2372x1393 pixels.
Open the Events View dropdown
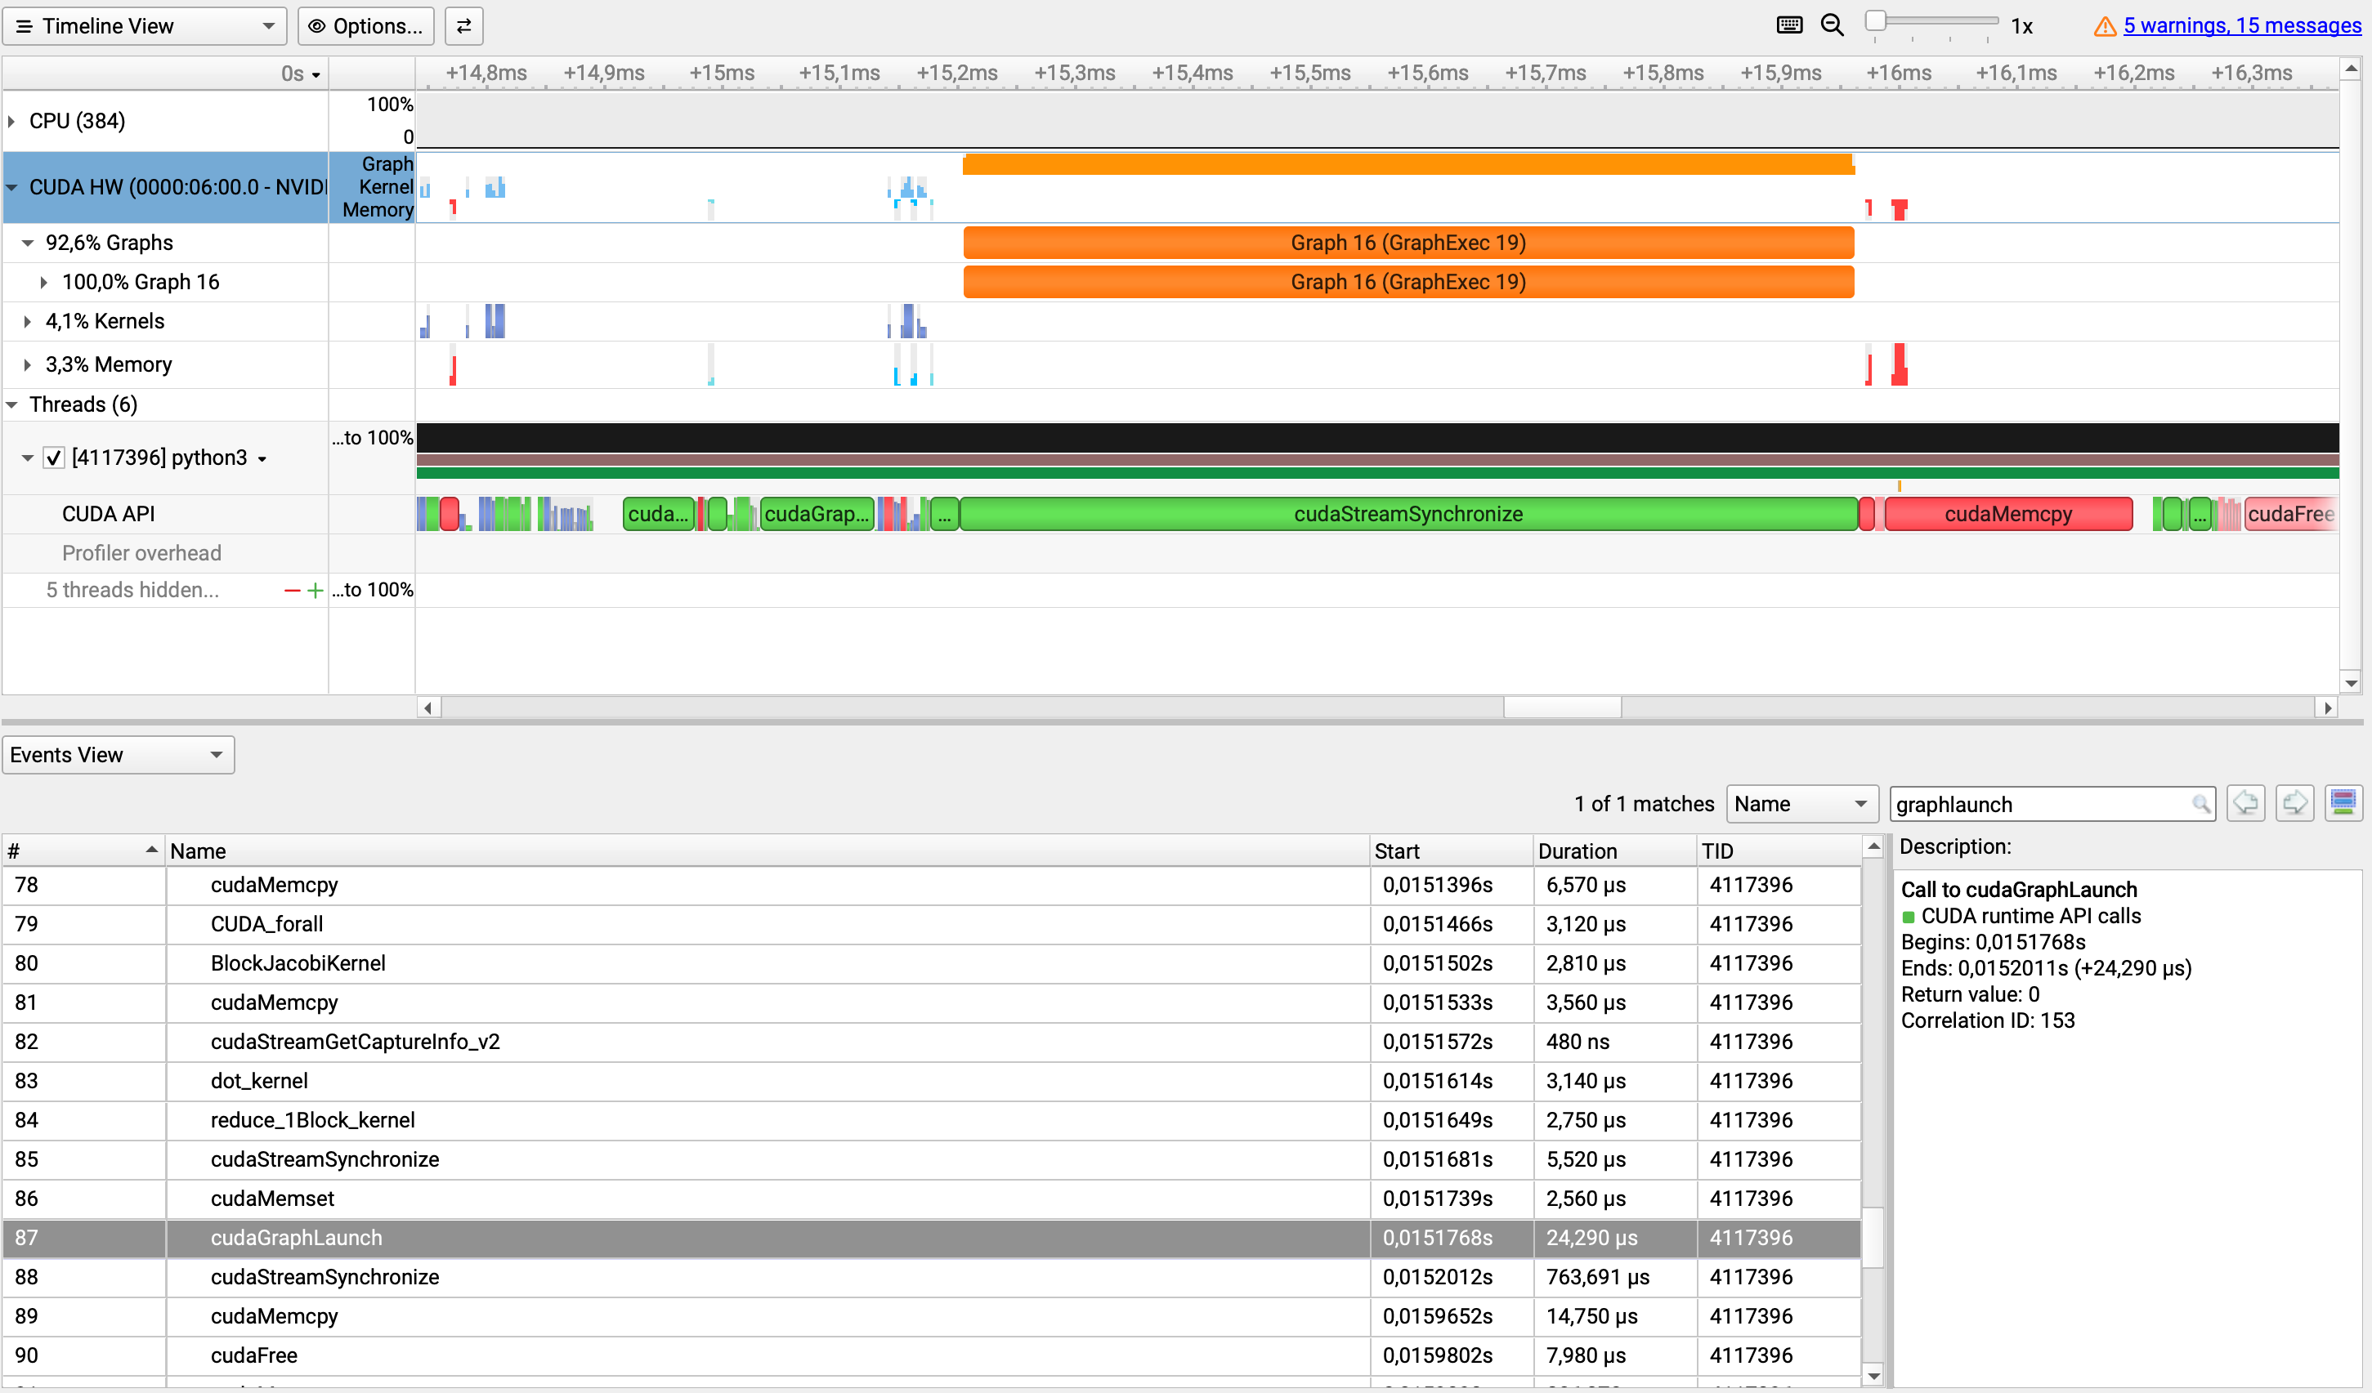pyautogui.click(x=119, y=755)
